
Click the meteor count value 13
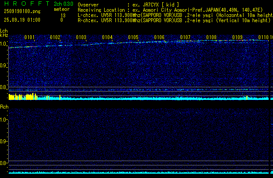[63, 15]
